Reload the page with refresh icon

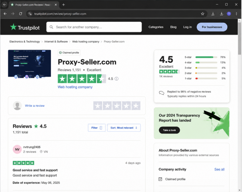pos(21,14)
